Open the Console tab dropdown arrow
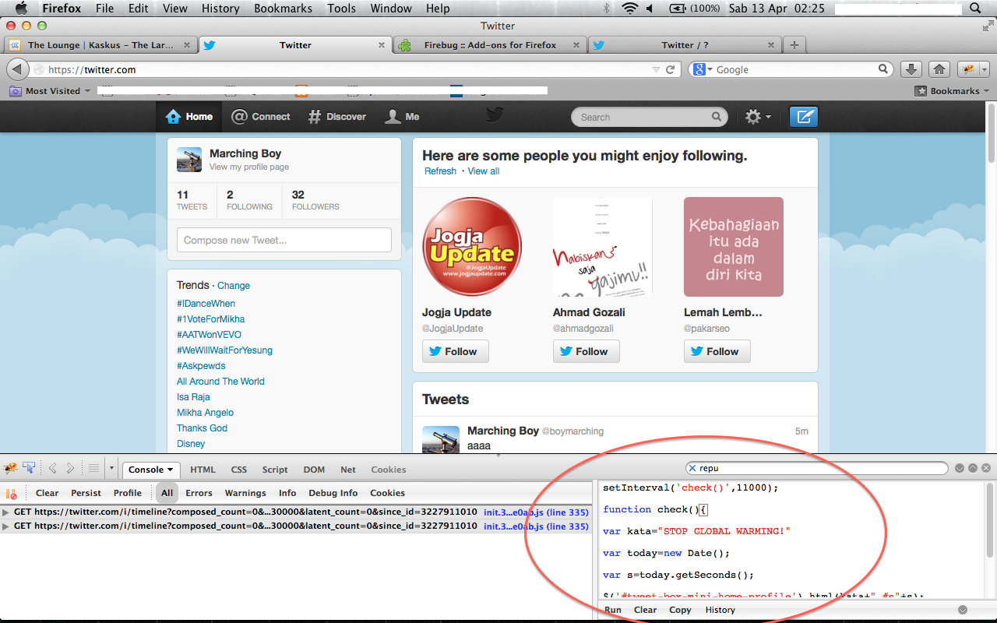The width and height of the screenshot is (997, 623). pos(171,470)
